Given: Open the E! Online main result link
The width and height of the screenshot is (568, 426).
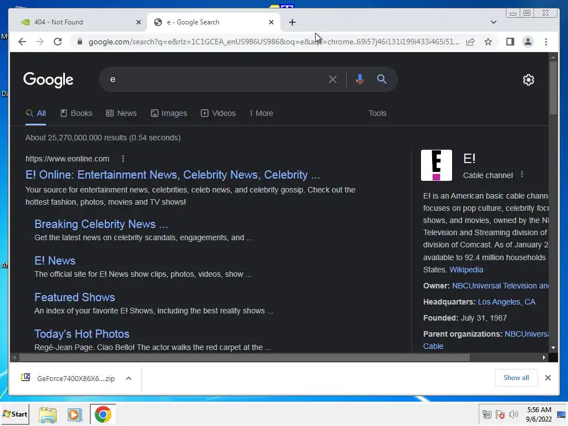Looking at the screenshot, I should (x=173, y=175).
